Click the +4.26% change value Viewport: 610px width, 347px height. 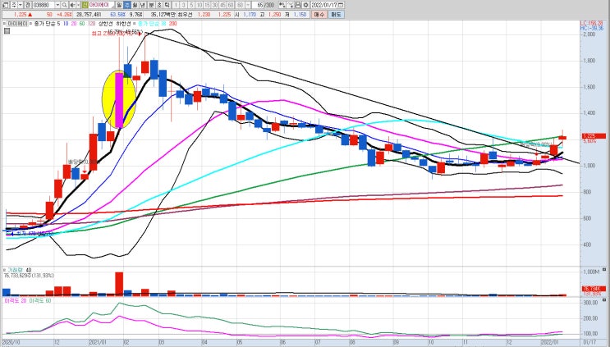[x=64, y=15]
